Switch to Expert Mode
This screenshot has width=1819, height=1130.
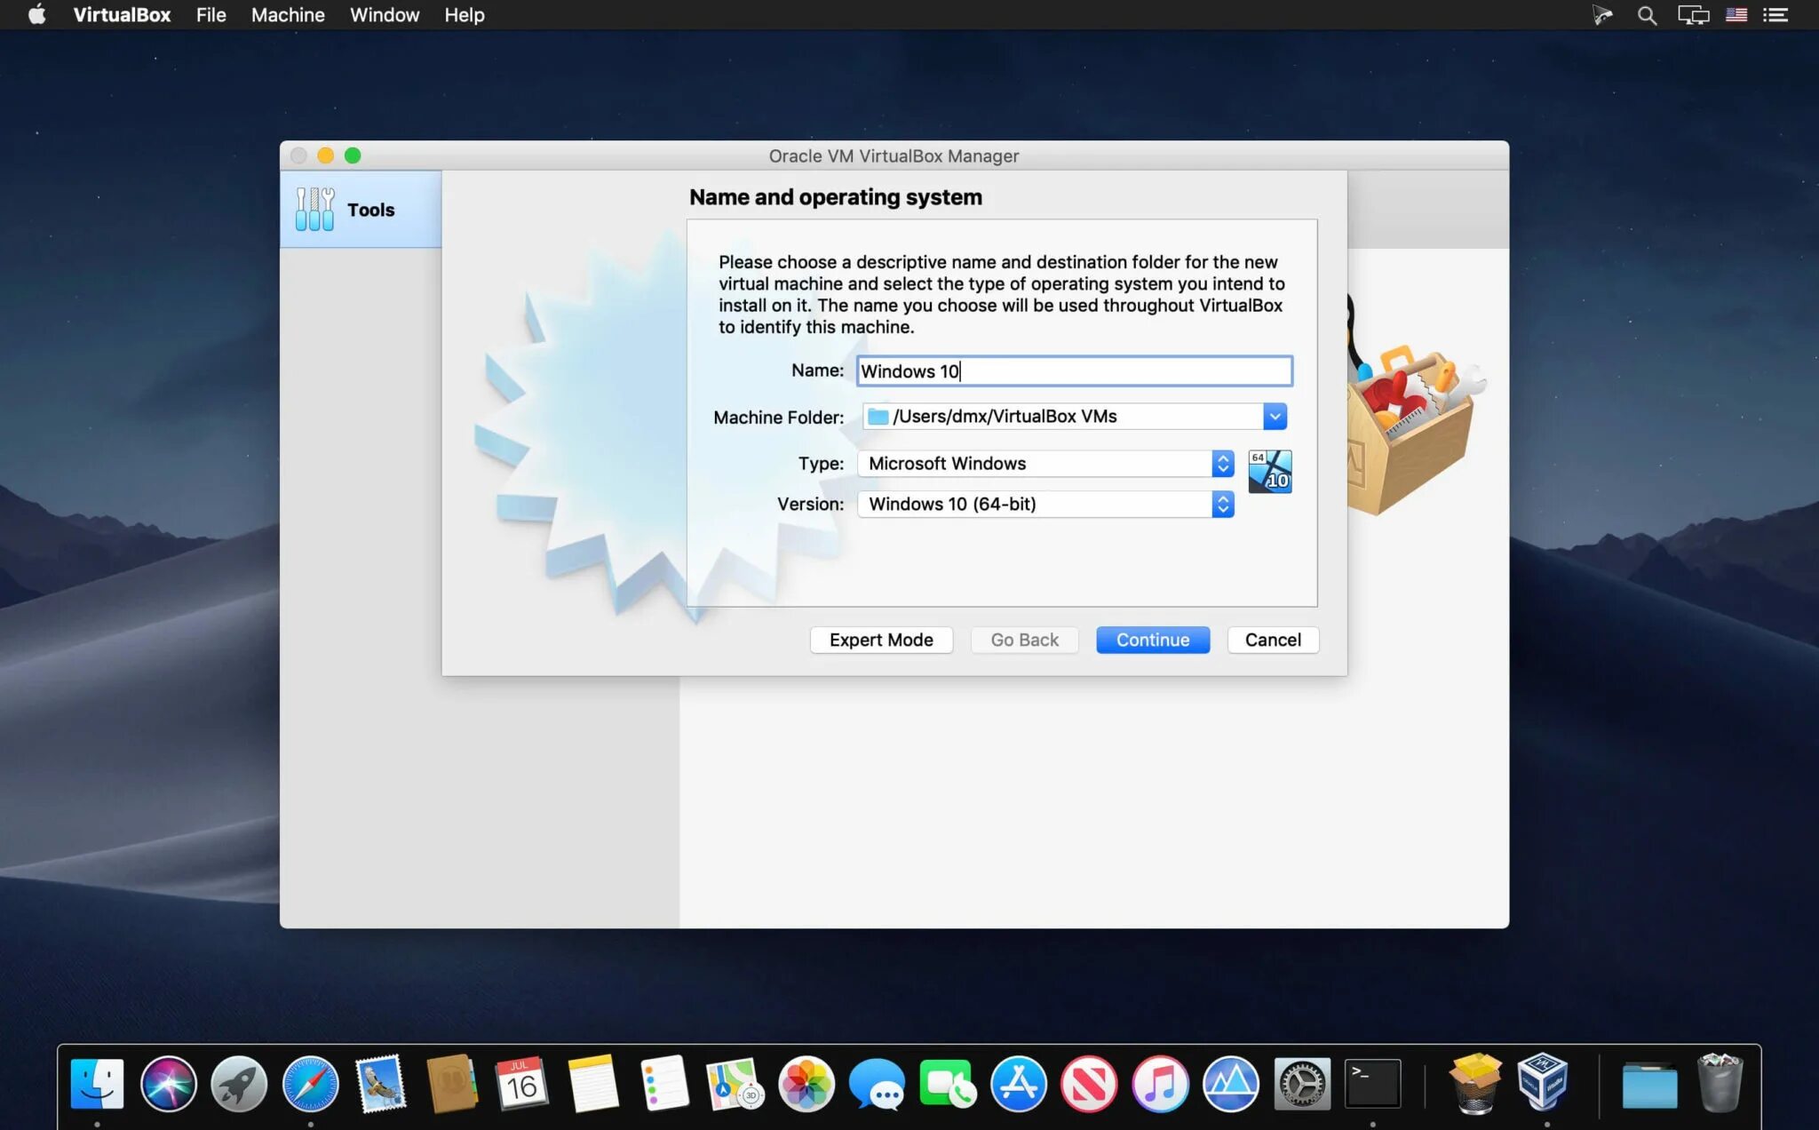(880, 640)
